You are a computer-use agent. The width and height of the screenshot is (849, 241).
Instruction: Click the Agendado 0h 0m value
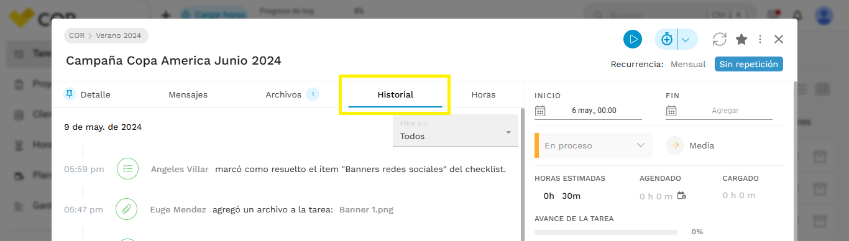click(x=656, y=196)
